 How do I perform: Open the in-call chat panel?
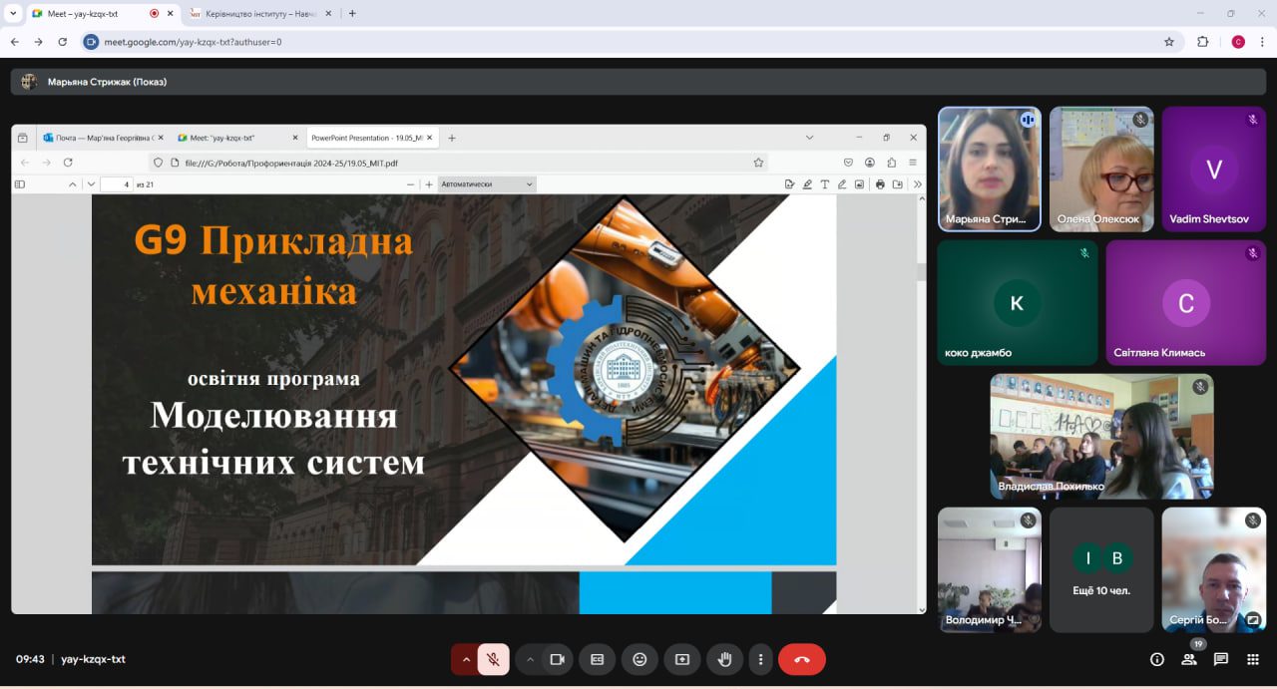[1221, 659]
